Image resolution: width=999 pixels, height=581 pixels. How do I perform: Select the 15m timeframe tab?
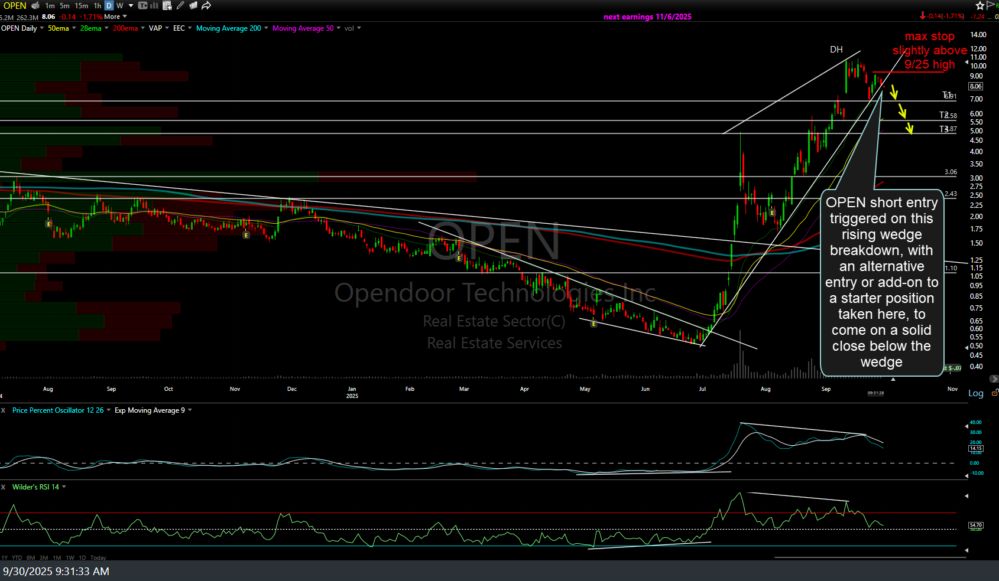pyautogui.click(x=82, y=5)
